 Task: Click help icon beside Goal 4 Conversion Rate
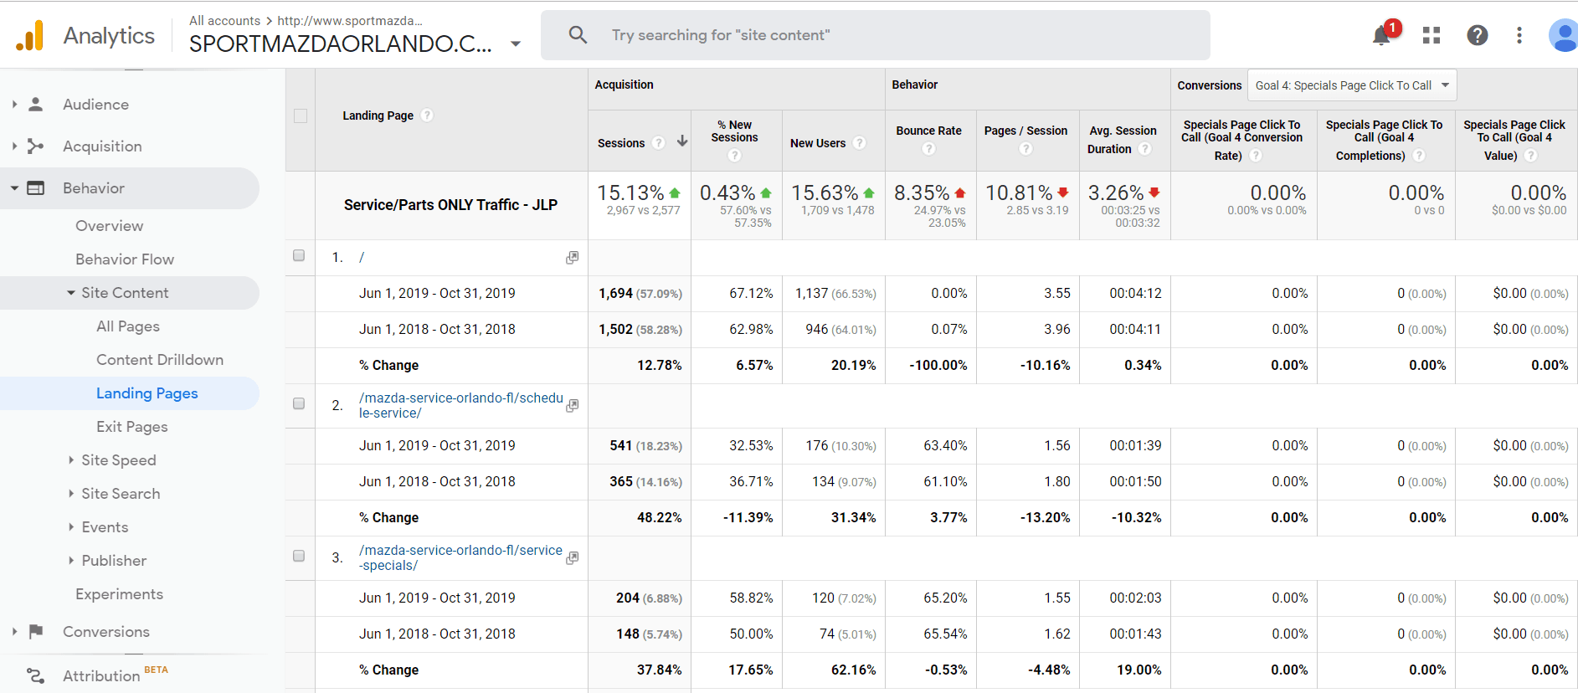pyautogui.click(x=1256, y=156)
